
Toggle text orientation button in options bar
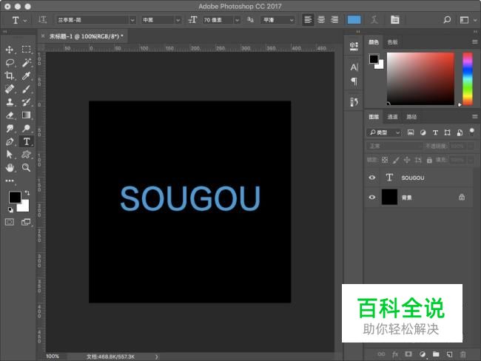click(43, 20)
